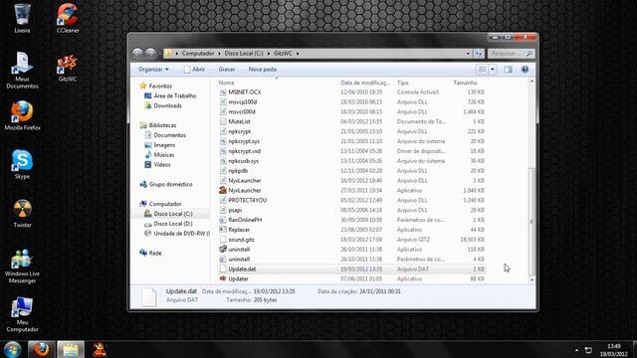Go back with the Explorer back arrow
The image size is (637, 358).
coord(137,53)
